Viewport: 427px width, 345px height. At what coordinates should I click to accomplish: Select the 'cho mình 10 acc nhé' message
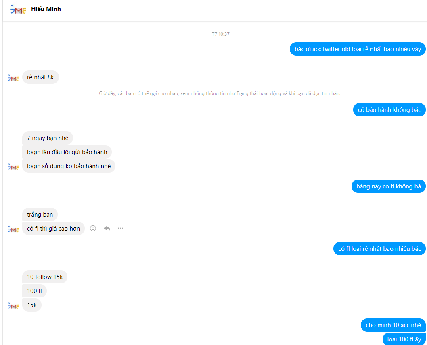[393, 325]
